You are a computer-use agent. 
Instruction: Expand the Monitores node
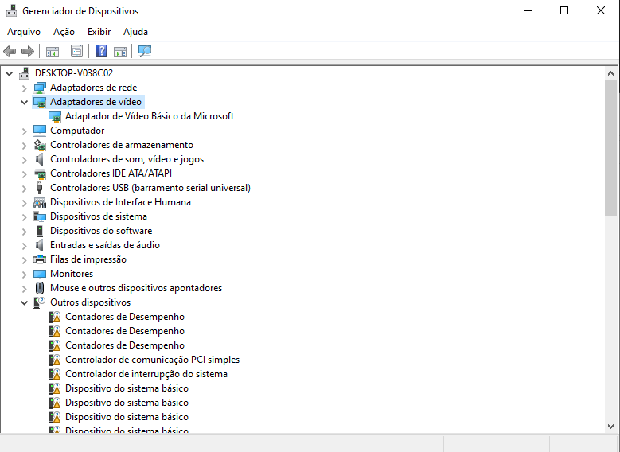click(25, 274)
